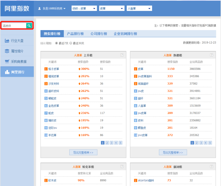221x186 pixels.
Task: Export full 上升榜 list button
Action: point(83,152)
